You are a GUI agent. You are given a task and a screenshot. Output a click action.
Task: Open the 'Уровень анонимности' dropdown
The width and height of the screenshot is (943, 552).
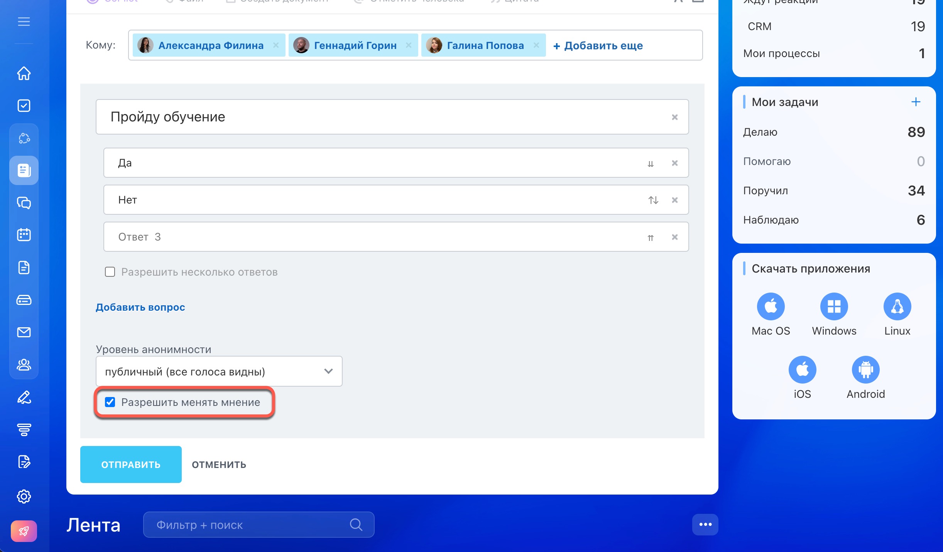point(219,372)
